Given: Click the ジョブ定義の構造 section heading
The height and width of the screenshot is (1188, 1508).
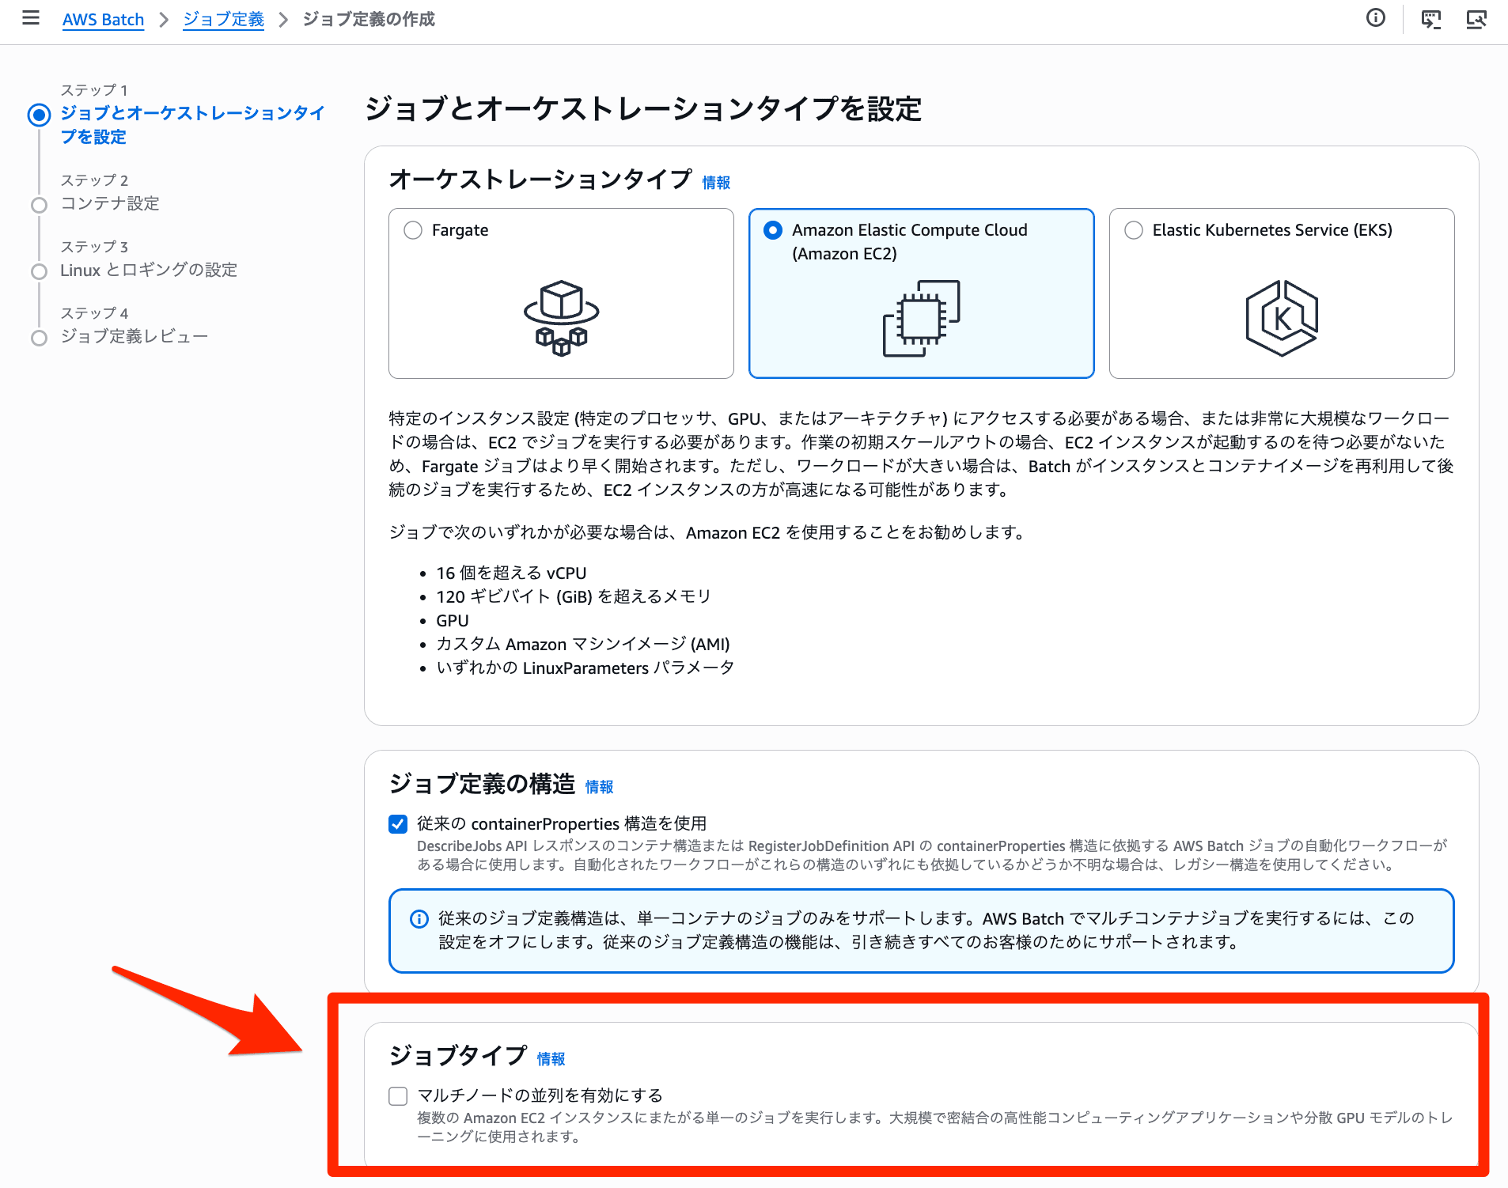Looking at the screenshot, I should [482, 784].
